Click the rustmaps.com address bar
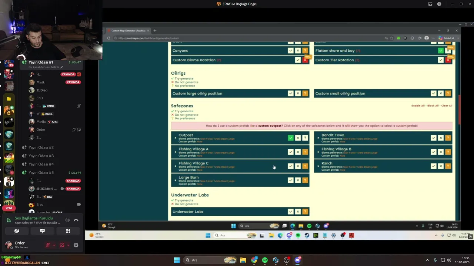Viewport: 474px width, 266px height. 248,38
